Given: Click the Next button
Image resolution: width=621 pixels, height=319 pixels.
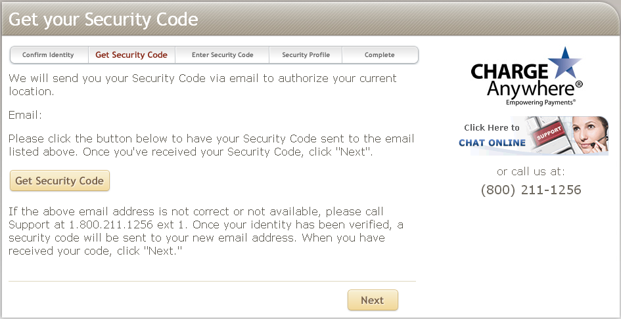Looking at the screenshot, I should coord(373,300).
